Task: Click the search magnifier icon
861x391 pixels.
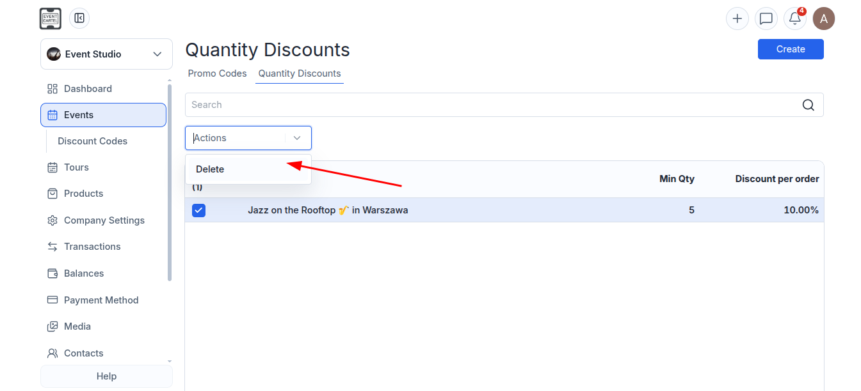Action: [809, 105]
